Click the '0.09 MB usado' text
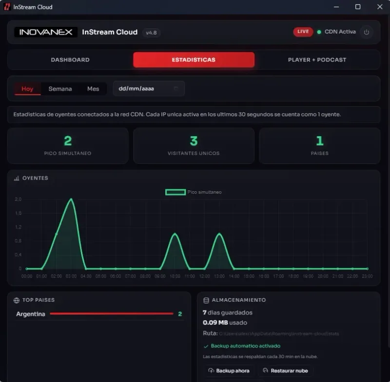 pos(225,323)
